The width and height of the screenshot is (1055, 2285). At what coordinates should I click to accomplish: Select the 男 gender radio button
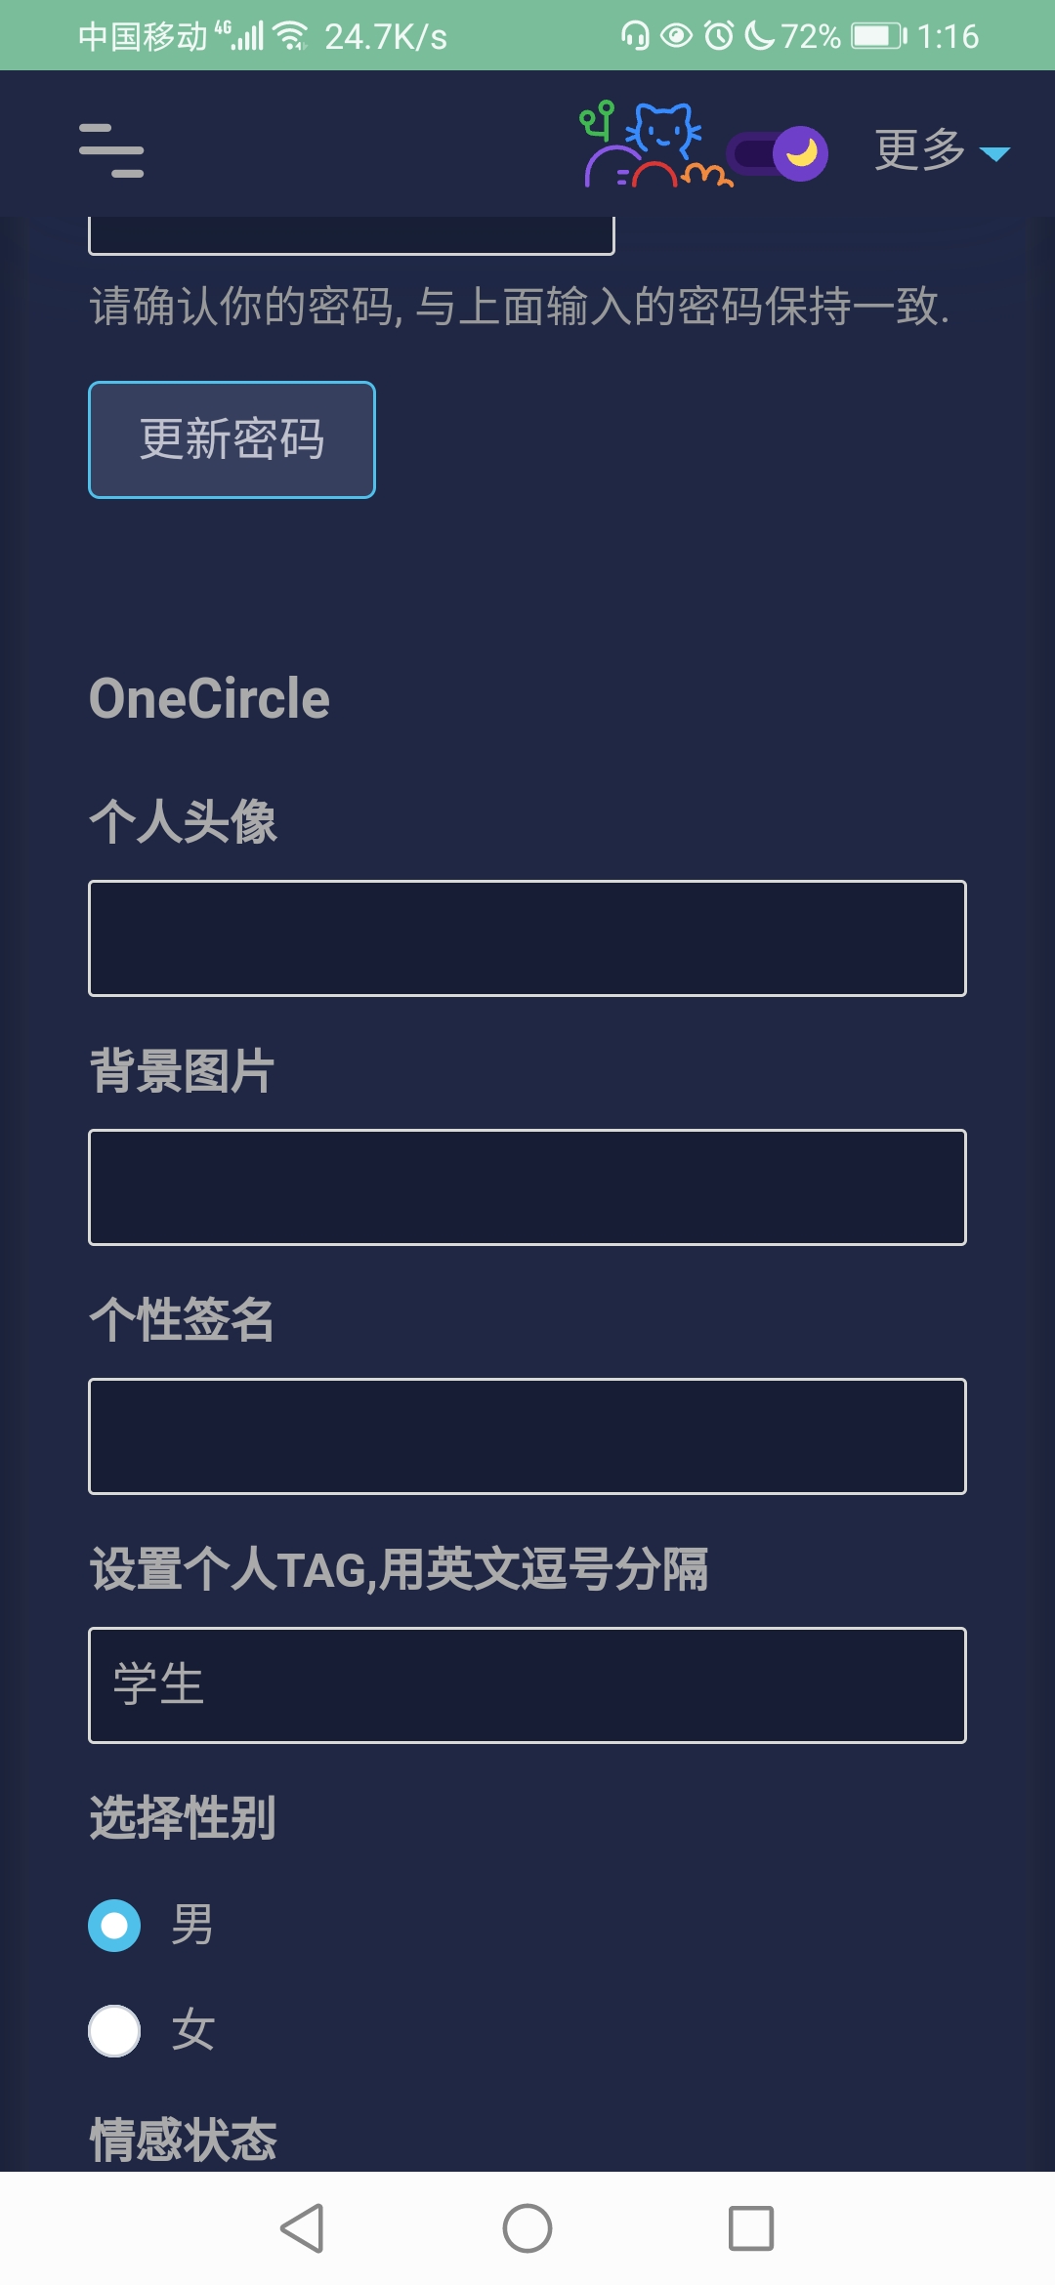(114, 1926)
